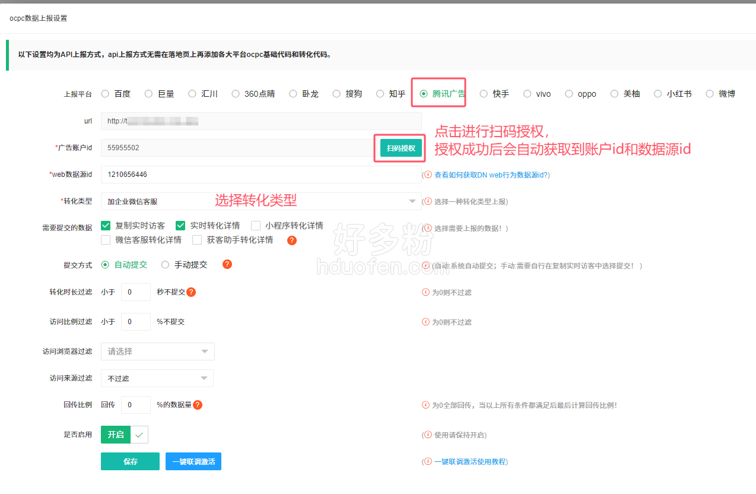
Task: Enable 小程序转化详情 checkbox
Action: pos(256,226)
